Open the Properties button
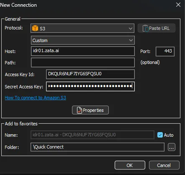Viewport: 185px width, 175px height. 90,110
